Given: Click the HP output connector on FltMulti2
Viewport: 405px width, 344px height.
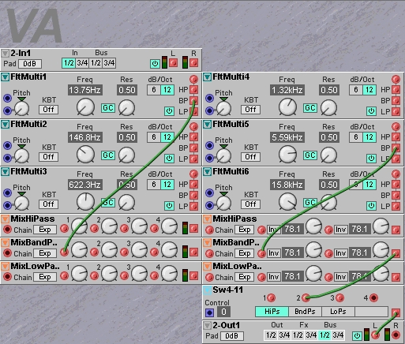Looking at the screenshot, I should [193, 136].
